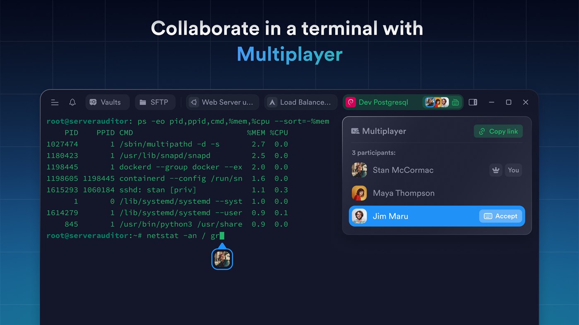Switch to the Web Server tab
Screen dimensions: 579x325
(x=222, y=102)
